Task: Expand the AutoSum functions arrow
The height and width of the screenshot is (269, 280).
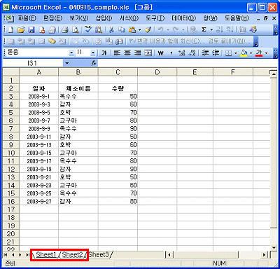Action: 211,29
